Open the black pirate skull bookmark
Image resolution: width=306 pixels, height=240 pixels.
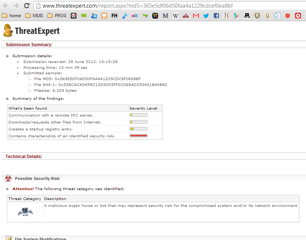coord(247,16)
